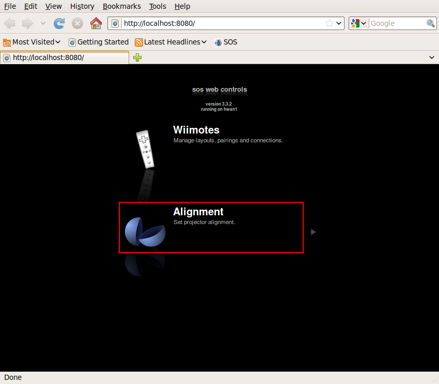The width and height of the screenshot is (439, 384).
Task: Open the list all tabs dropdown
Action: pyautogui.click(x=432, y=57)
